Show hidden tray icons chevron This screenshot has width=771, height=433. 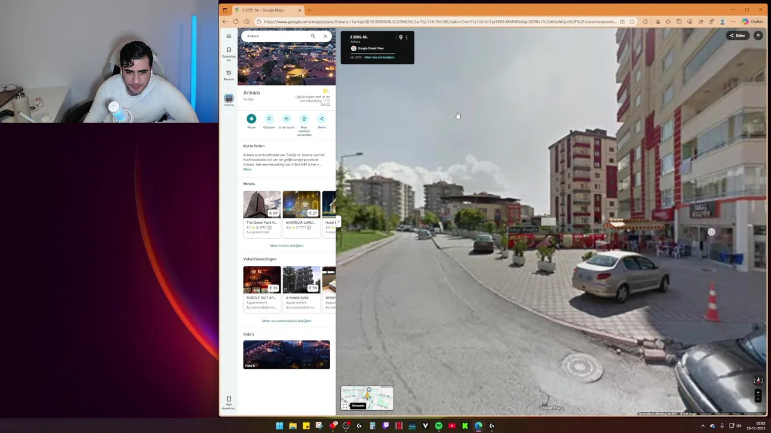coord(703,426)
